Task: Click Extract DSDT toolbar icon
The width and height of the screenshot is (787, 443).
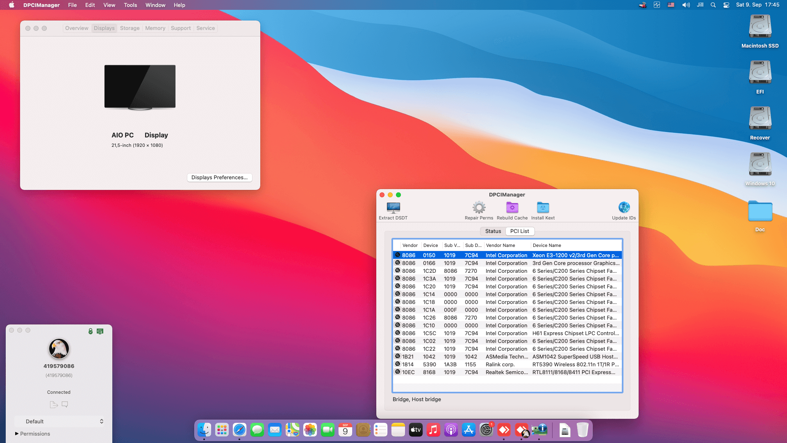Action: [x=393, y=208]
